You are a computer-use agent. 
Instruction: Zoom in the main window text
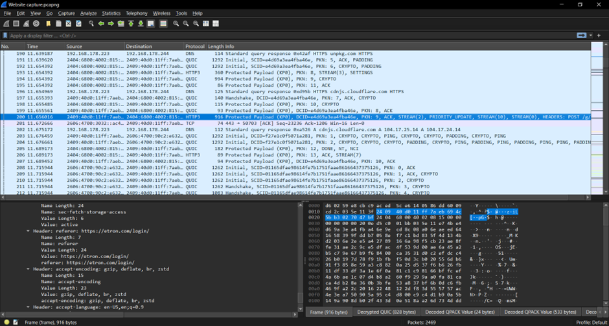coord(176,24)
